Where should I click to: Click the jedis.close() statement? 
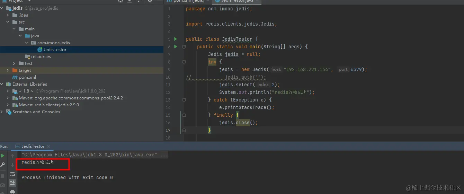(239, 123)
